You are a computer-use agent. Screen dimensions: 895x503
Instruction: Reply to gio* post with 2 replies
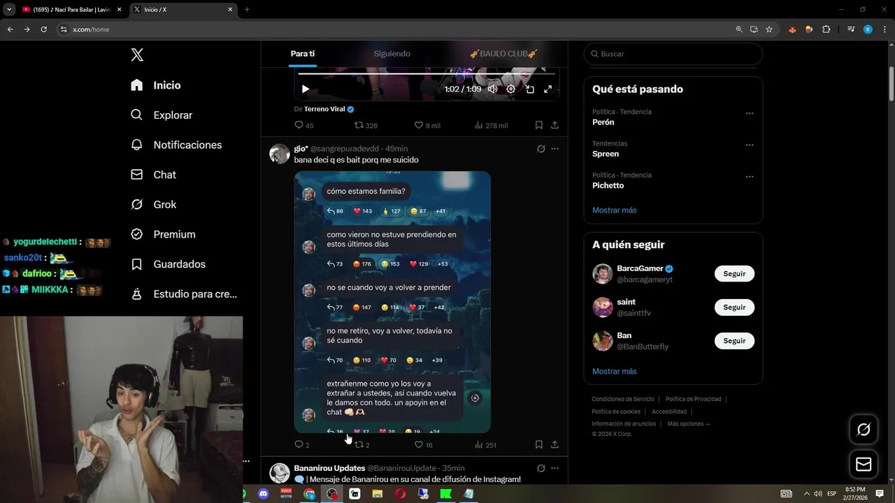(x=302, y=444)
